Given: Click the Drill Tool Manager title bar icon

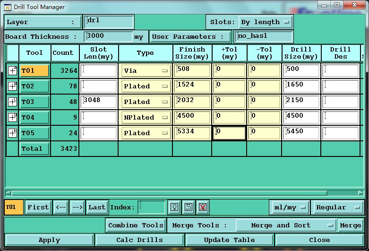Looking at the screenshot, I should [x=8, y=7].
